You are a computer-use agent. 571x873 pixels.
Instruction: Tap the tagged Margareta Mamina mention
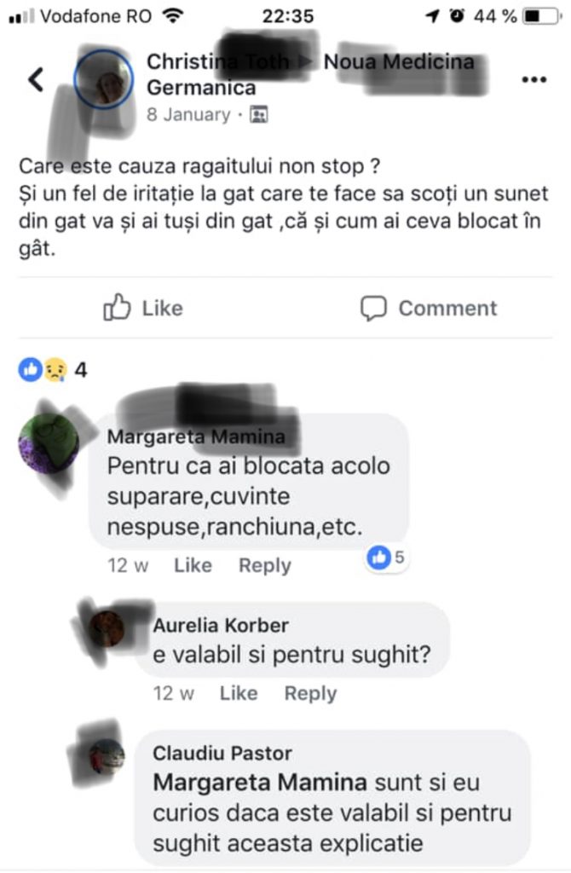point(260,783)
